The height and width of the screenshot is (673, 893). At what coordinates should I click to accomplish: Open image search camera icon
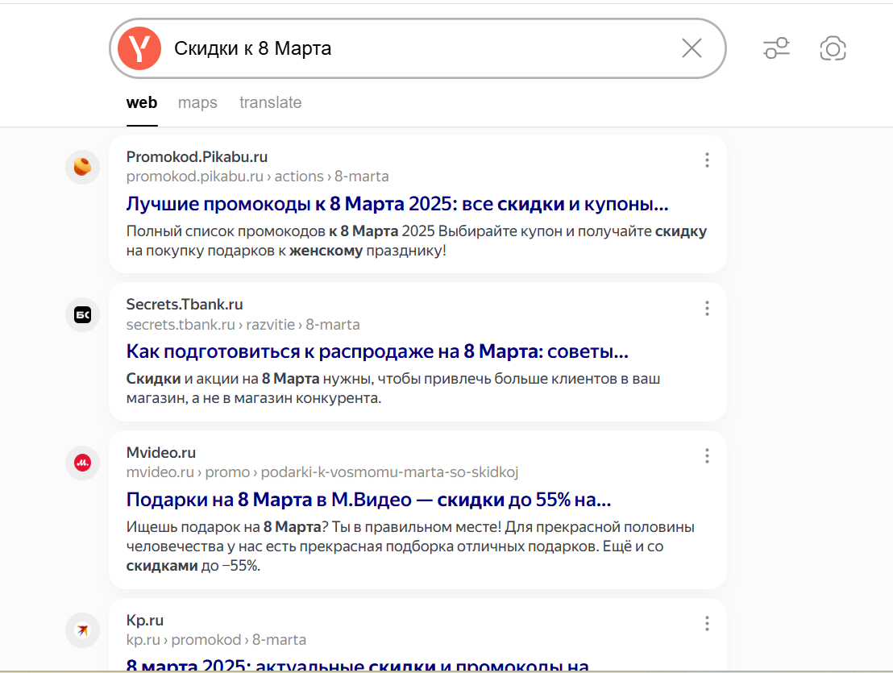(833, 48)
